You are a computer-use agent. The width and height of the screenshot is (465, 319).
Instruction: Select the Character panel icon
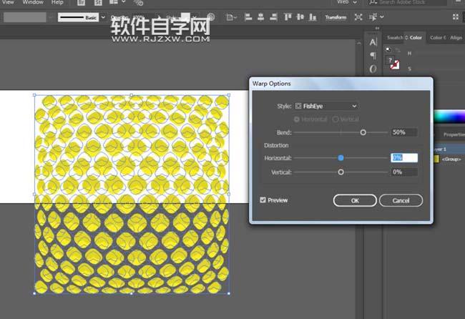pyautogui.click(x=373, y=42)
